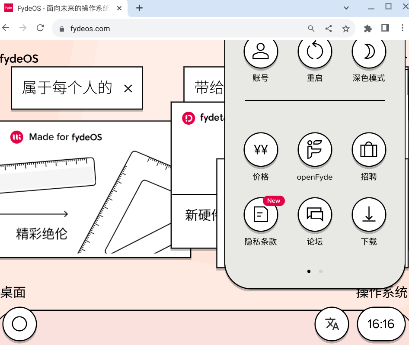Click the 属于每个人的 heading text
The height and width of the screenshot is (345, 409).
(x=67, y=87)
